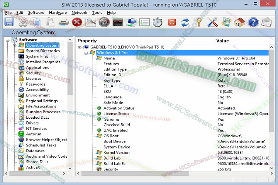
Task: Click property panel's scroll down arrow
Action: (x=271, y=168)
